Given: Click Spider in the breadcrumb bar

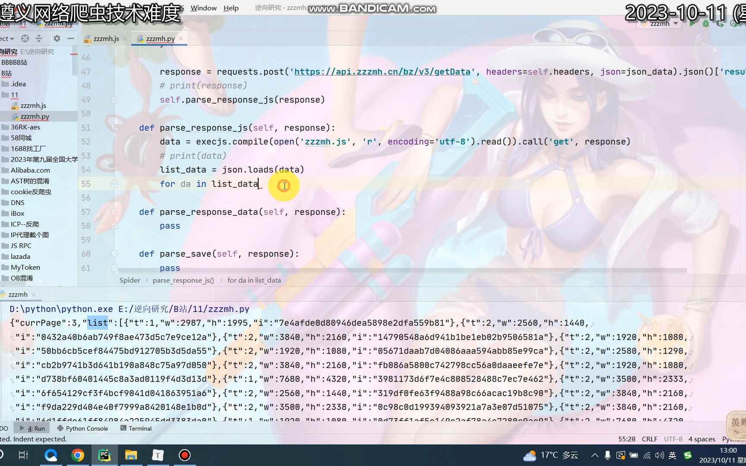Looking at the screenshot, I should 130,280.
